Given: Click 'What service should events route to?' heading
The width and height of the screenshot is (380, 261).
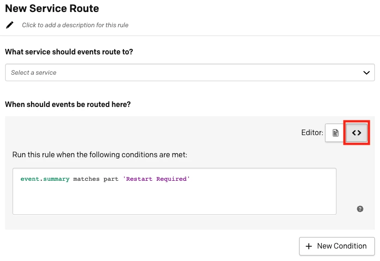Looking at the screenshot, I should pos(69,52).
